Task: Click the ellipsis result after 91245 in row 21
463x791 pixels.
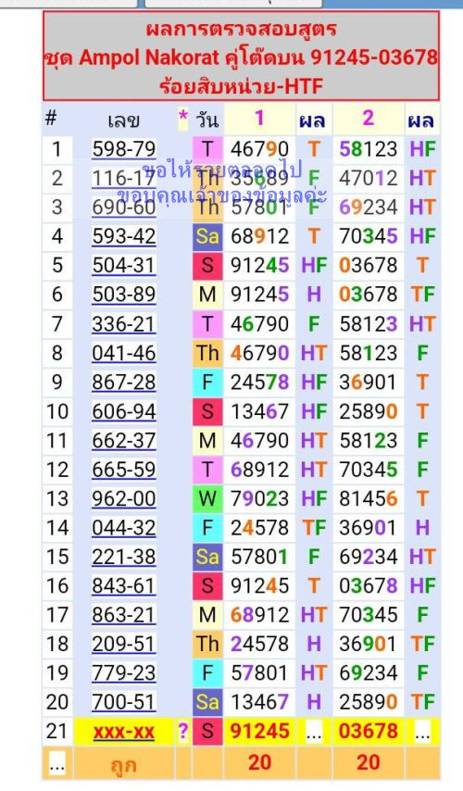Action: (314, 733)
